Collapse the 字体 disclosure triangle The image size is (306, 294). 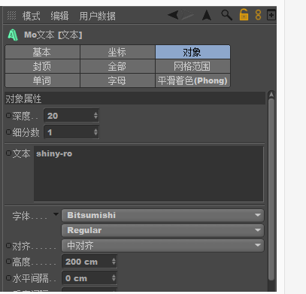click(x=56, y=214)
